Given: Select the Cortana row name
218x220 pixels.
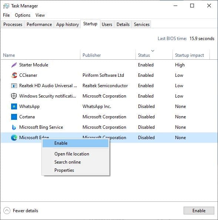Looking at the screenshot, I should [27, 117].
